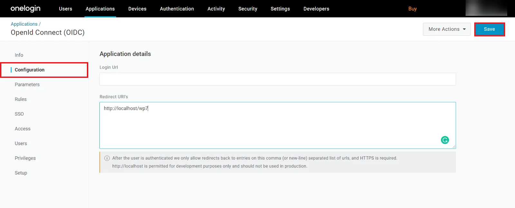Open the Developers menu
This screenshot has width=515, height=208.
point(316,9)
